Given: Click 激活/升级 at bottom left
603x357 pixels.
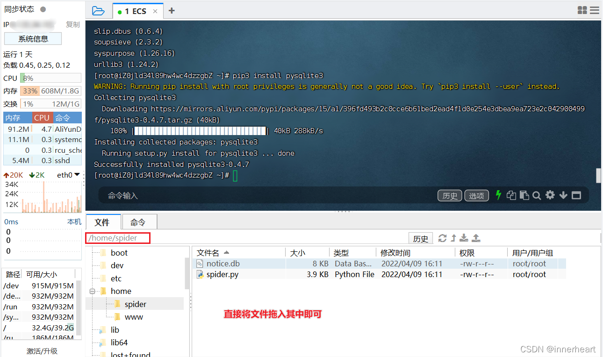Looking at the screenshot, I should pyautogui.click(x=42, y=351).
